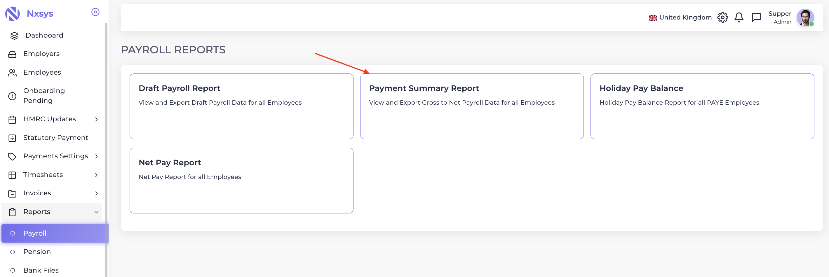Click the UK flag icon
Image resolution: width=829 pixels, height=277 pixels.
point(653,18)
